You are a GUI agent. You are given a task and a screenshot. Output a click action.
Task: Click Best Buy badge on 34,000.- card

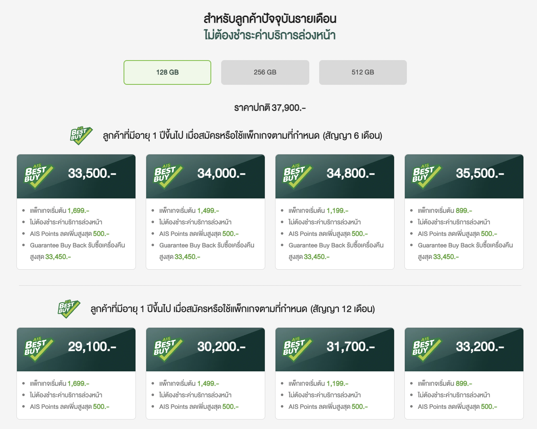(168, 176)
